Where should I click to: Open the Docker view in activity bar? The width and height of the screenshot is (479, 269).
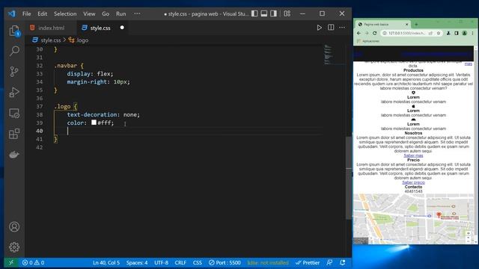(14, 155)
